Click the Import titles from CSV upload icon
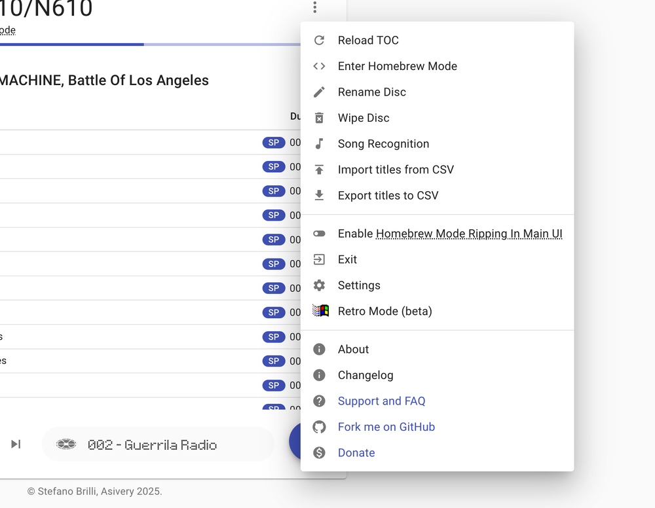Image resolution: width=655 pixels, height=508 pixels. click(319, 170)
